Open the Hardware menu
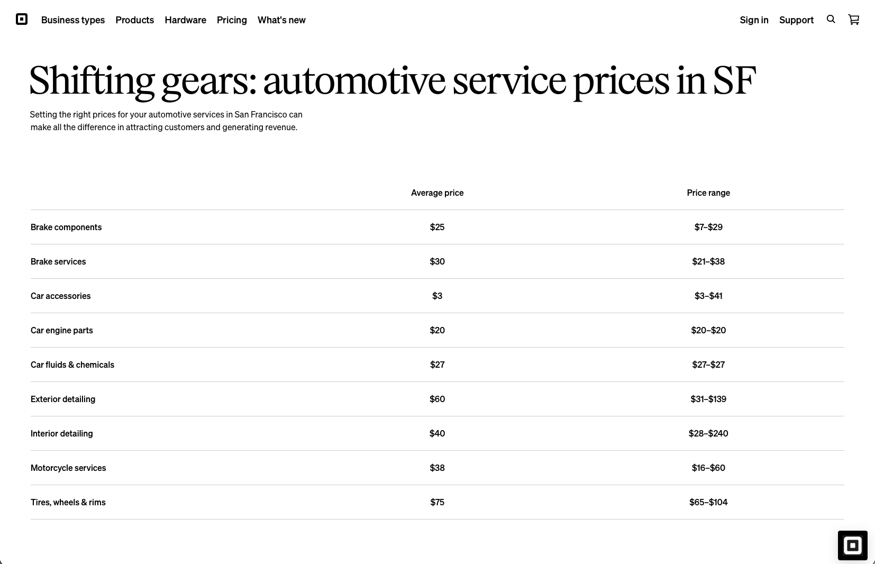This screenshot has height=564, width=875. [185, 20]
